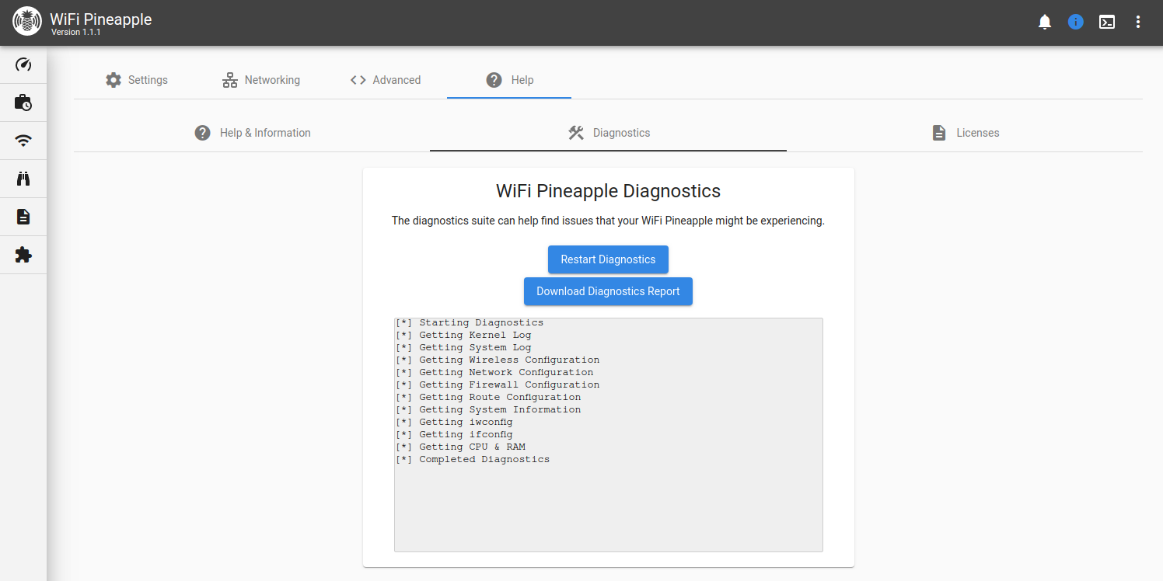Click the 'Getting CPU & RAM' line
Screen dimensions: 1163x581
click(460, 447)
